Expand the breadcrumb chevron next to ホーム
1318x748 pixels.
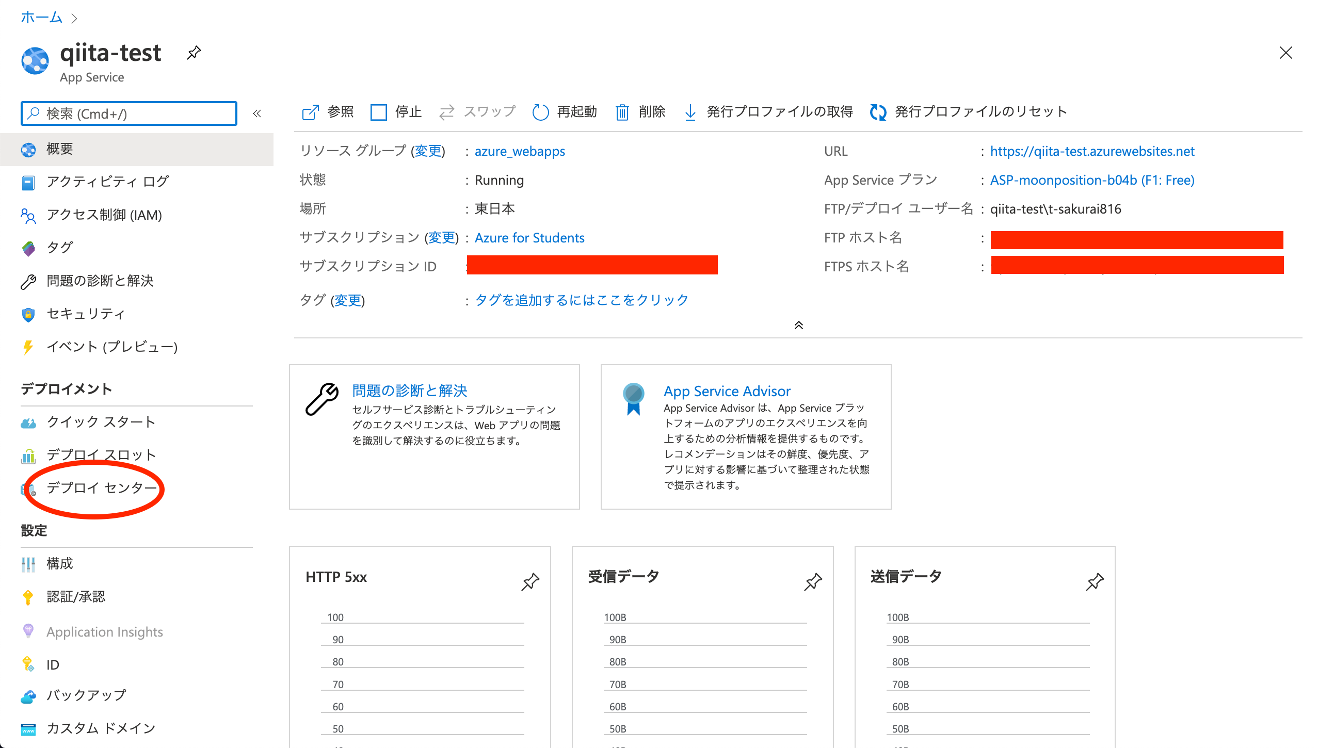click(75, 18)
